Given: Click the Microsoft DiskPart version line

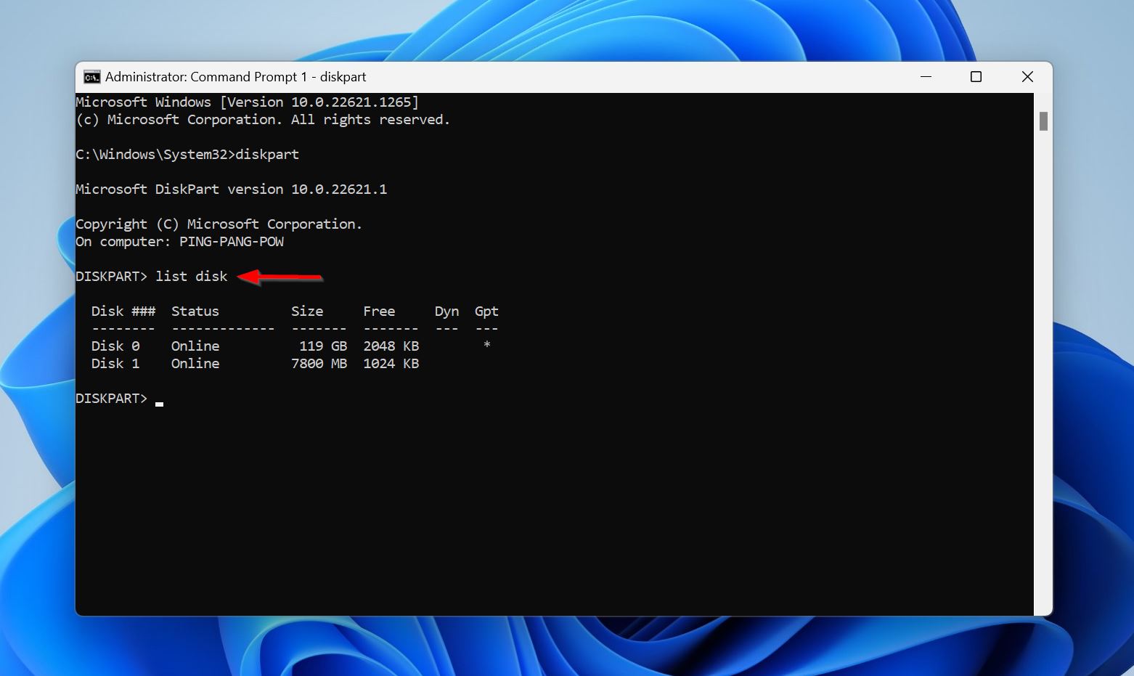Looking at the screenshot, I should pos(231,190).
